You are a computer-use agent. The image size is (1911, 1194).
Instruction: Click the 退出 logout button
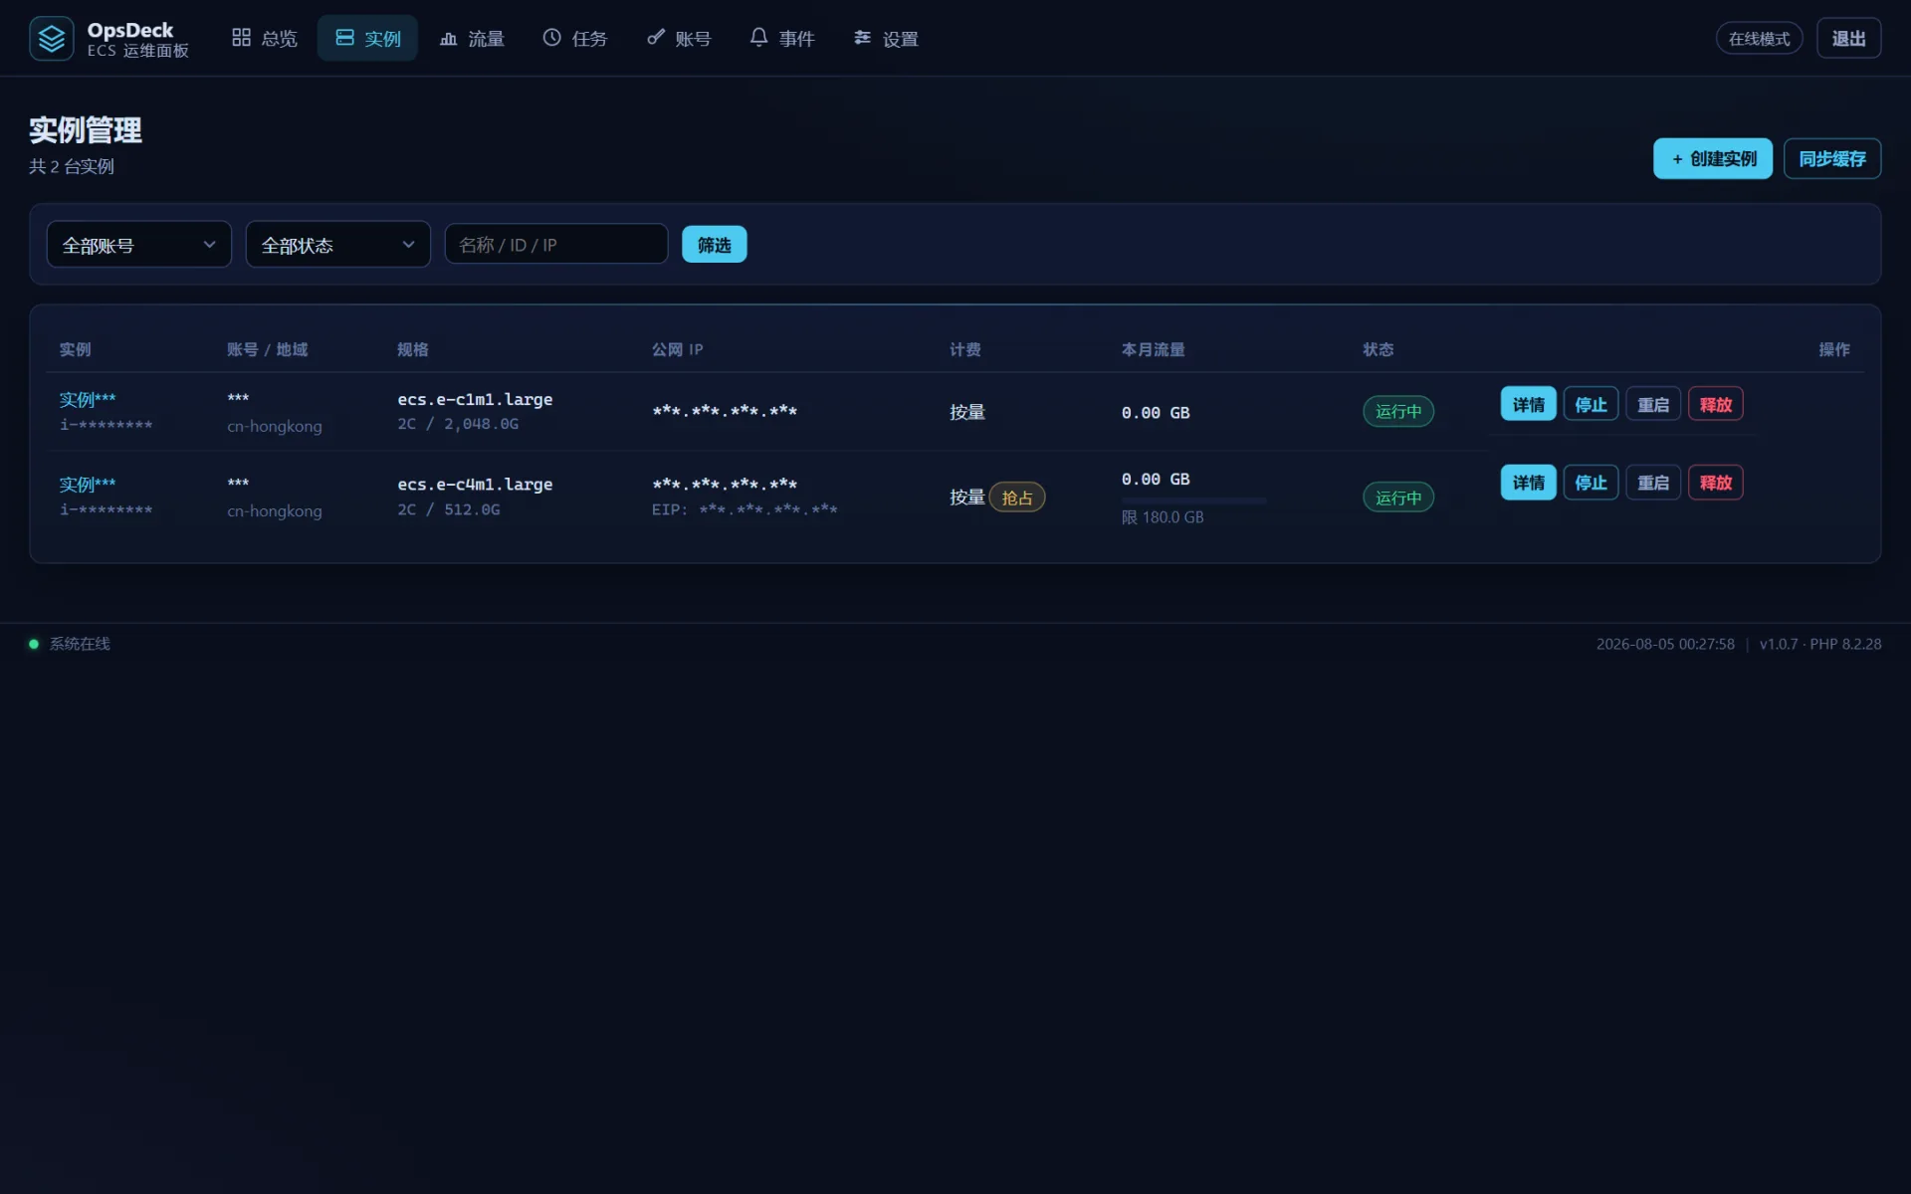1849,38
